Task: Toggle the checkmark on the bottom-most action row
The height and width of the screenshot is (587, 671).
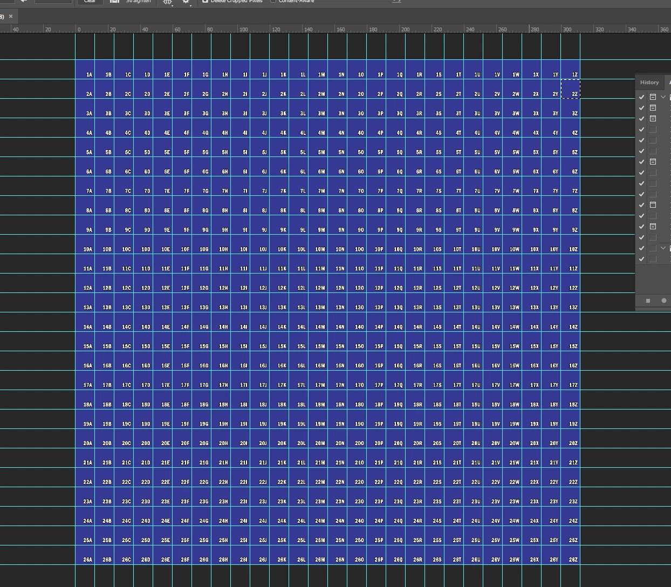Action: pos(641,259)
